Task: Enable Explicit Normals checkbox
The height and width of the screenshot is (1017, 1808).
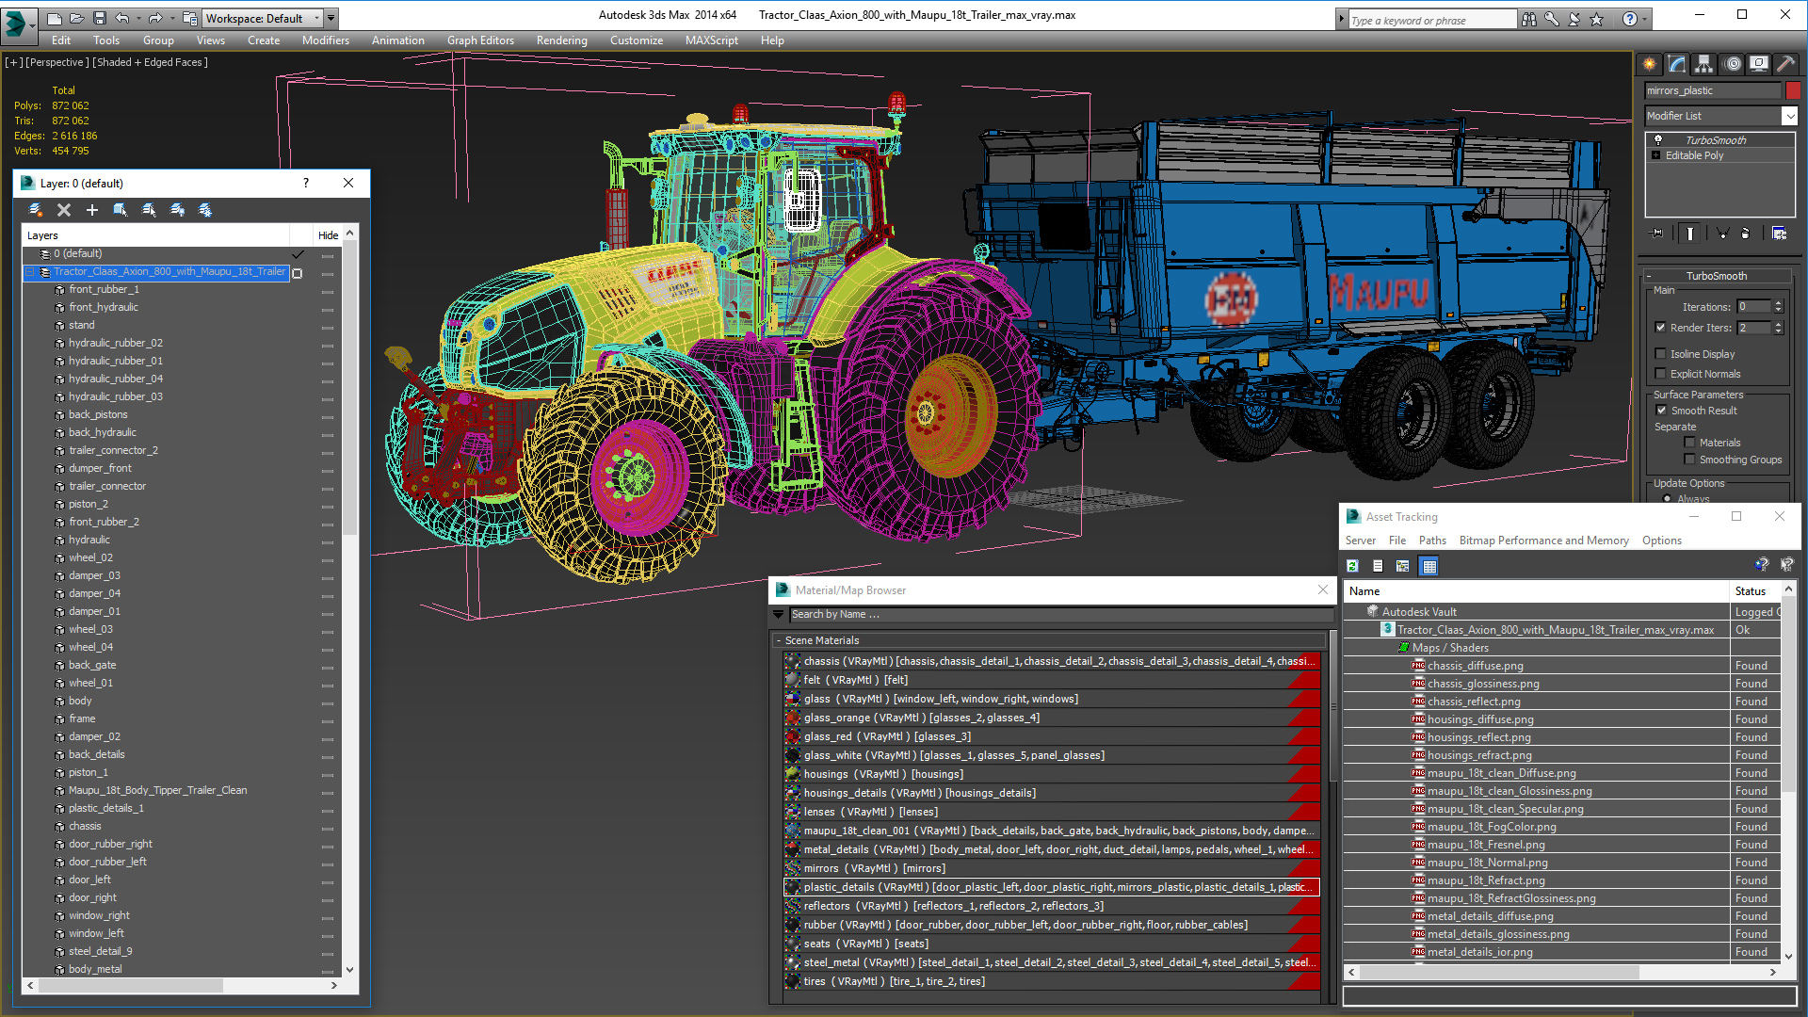Action: (x=1660, y=374)
